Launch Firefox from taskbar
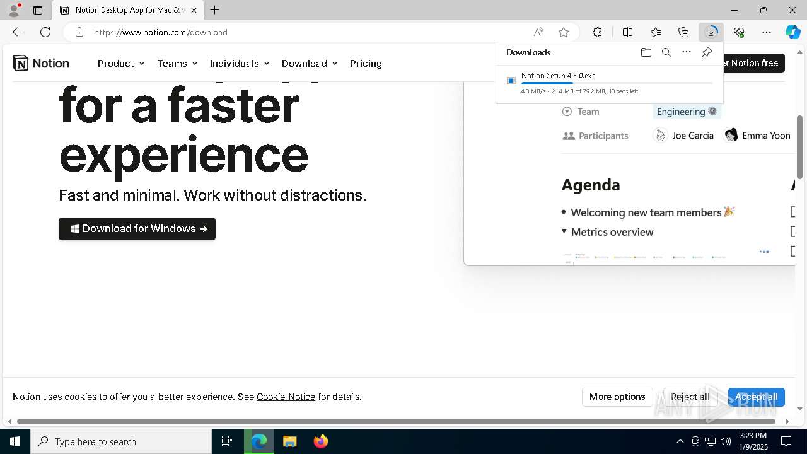Screen dimensions: 807x454 (x=320, y=441)
